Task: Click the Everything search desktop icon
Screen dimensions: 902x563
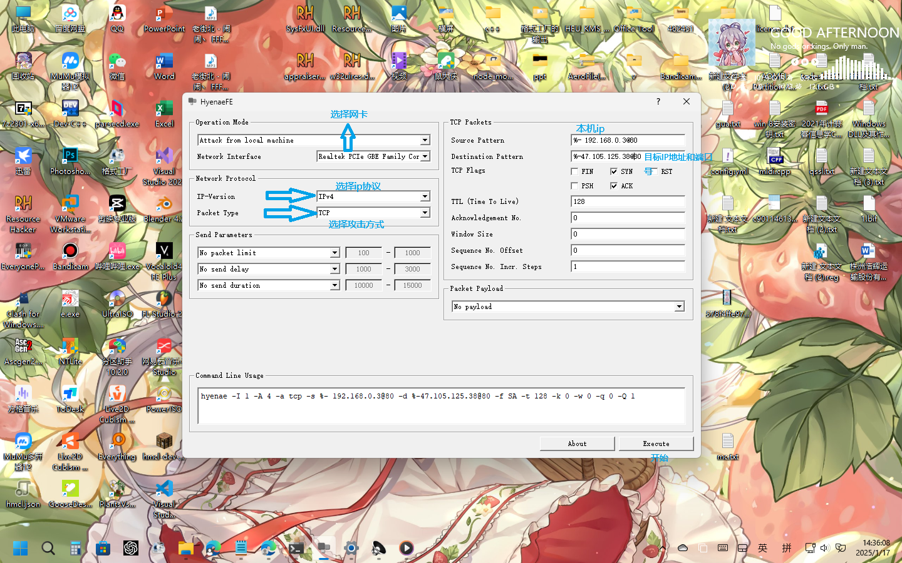Action: tap(117, 442)
